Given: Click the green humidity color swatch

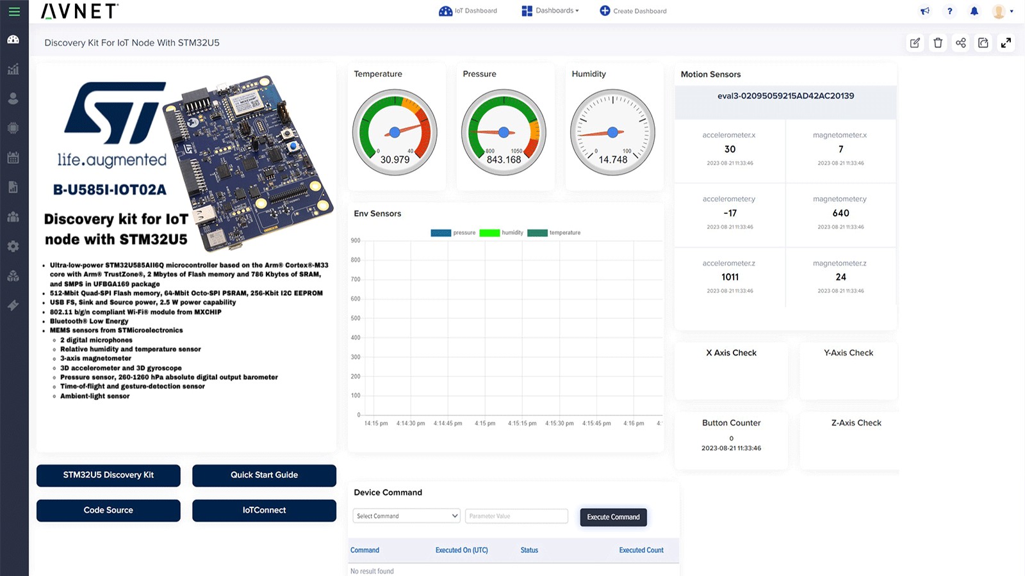Looking at the screenshot, I should coord(491,232).
